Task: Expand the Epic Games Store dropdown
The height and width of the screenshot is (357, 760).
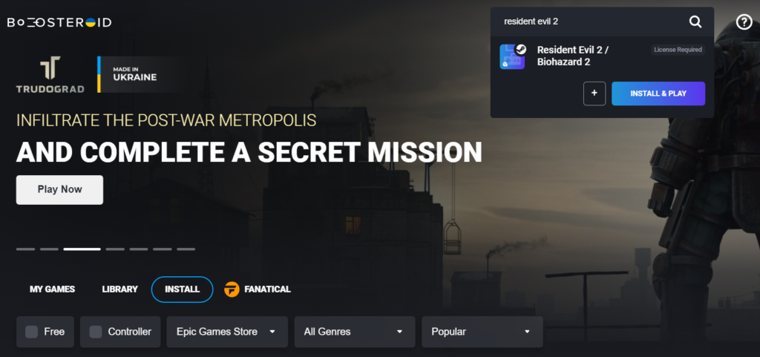Action: click(227, 332)
